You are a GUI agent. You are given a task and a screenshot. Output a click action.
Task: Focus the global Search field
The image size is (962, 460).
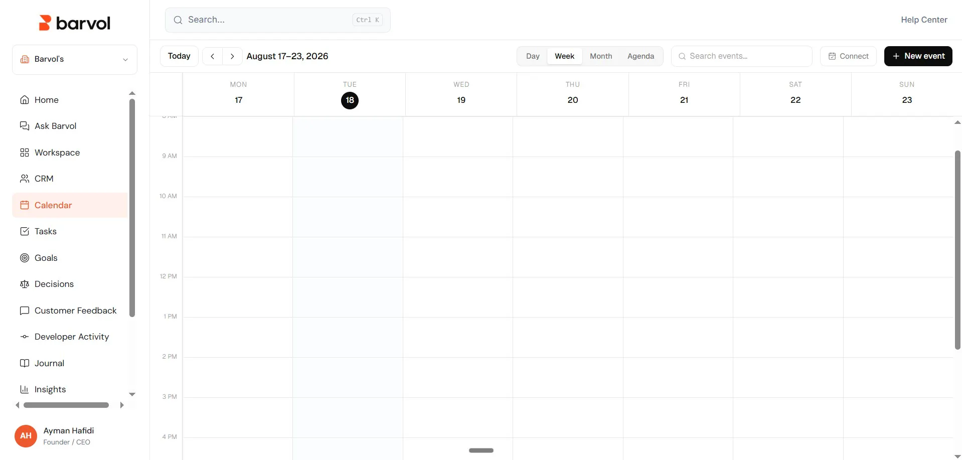[x=277, y=20]
